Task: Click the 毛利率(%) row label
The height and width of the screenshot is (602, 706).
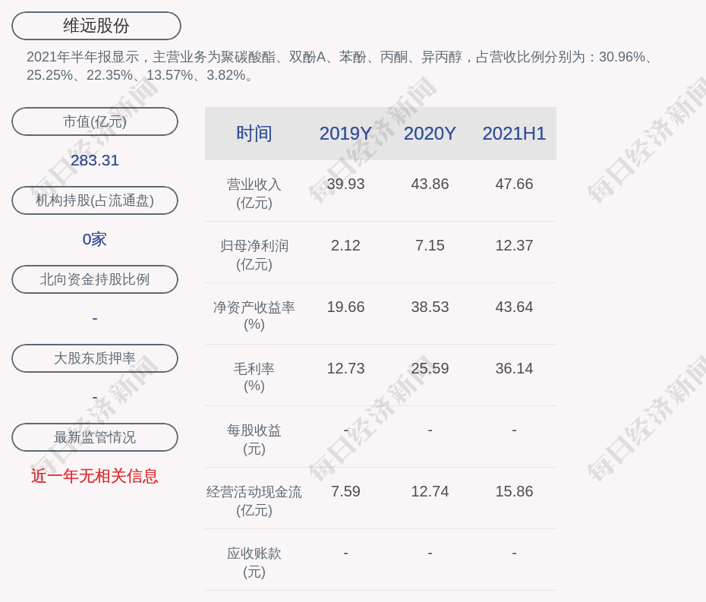Action: [x=254, y=377]
